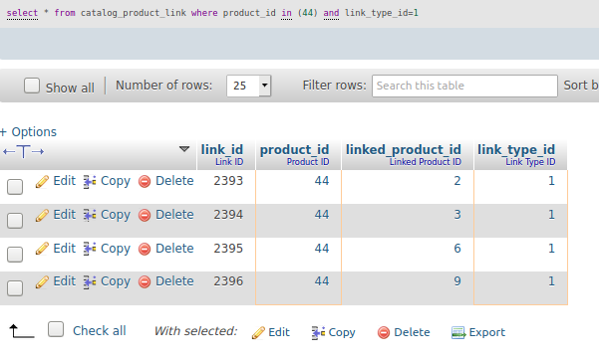Click the Edit link in row 2396
The width and height of the screenshot is (599, 361).
65,281
